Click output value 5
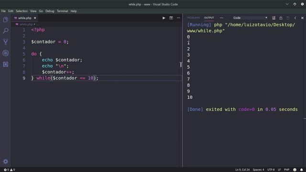This screenshot has width=306, height=172. [x=188, y=67]
